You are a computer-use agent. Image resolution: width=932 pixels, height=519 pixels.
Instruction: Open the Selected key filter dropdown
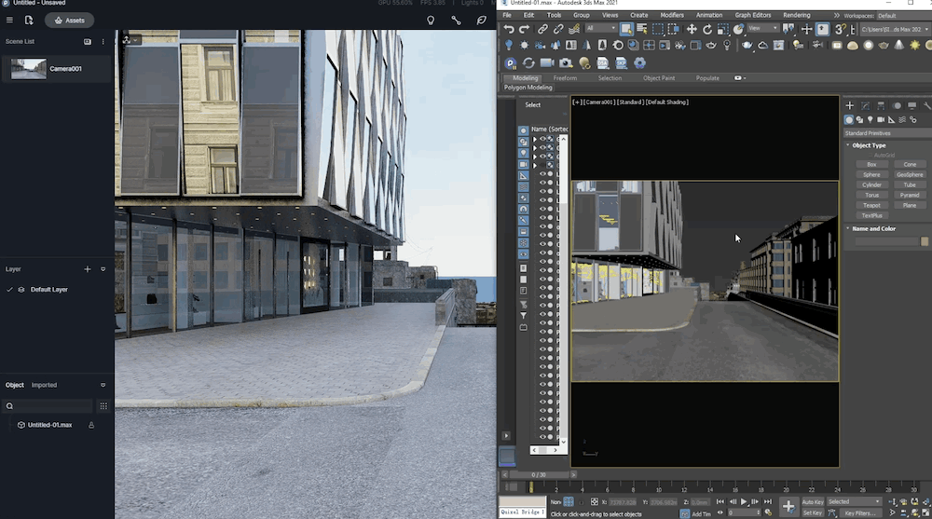point(855,501)
